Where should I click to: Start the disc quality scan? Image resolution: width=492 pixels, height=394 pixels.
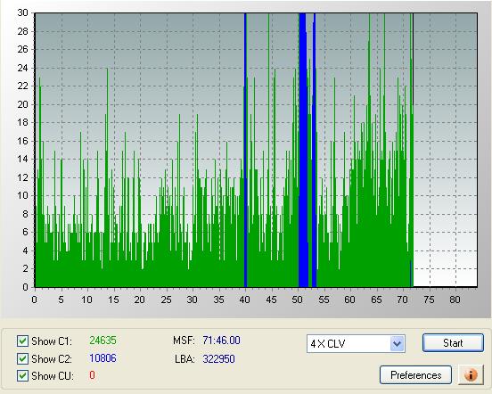[453, 343]
